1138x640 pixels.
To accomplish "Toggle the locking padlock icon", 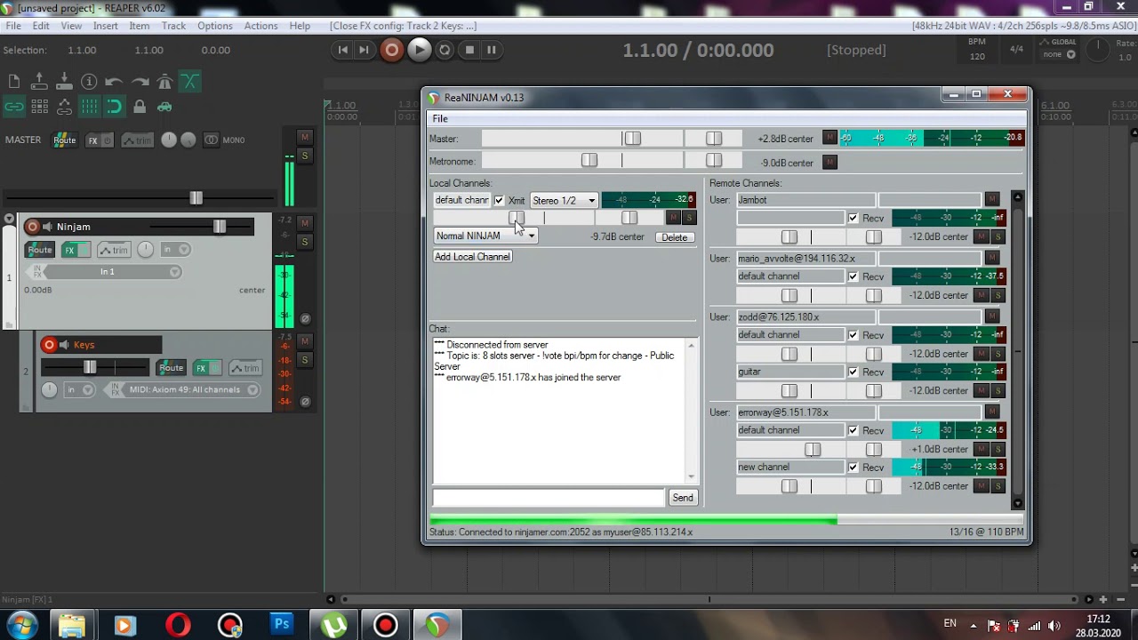I will point(140,107).
